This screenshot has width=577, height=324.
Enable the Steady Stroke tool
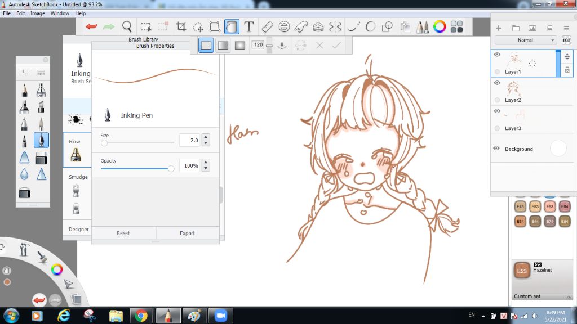coord(354,26)
